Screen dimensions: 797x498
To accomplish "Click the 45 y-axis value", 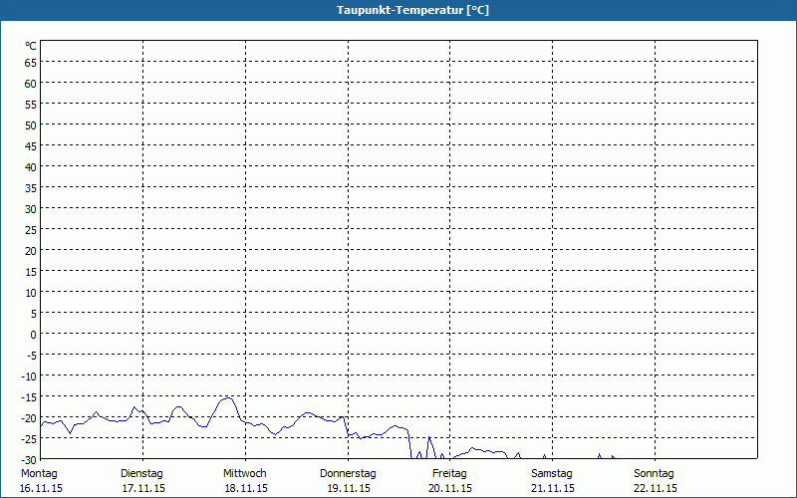I will (31, 146).
